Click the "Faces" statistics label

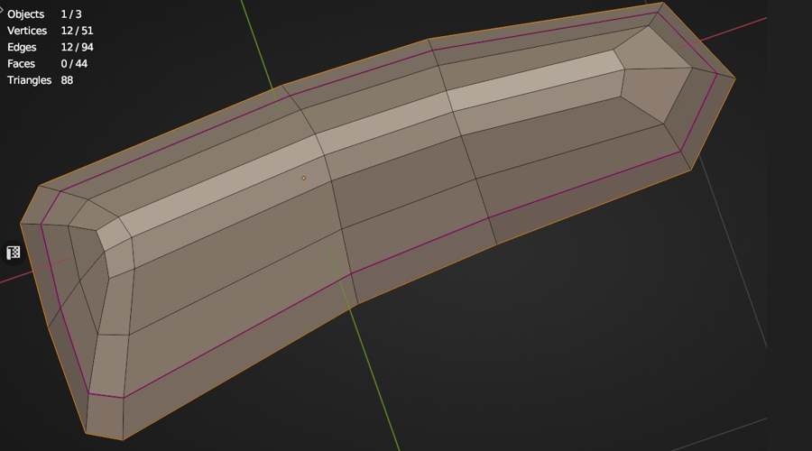(22, 64)
